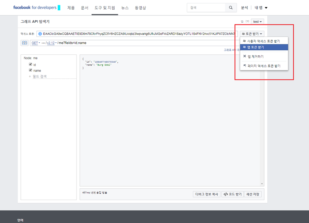309x223 pixels.
Task: Click the me?fields=id,name query field
Action: [72, 43]
